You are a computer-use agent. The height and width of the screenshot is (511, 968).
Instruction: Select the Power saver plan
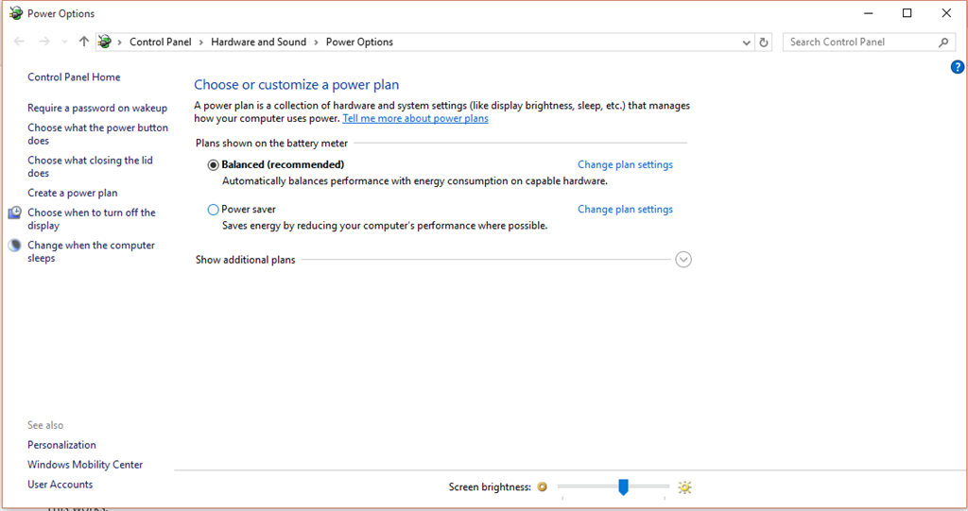click(x=213, y=209)
